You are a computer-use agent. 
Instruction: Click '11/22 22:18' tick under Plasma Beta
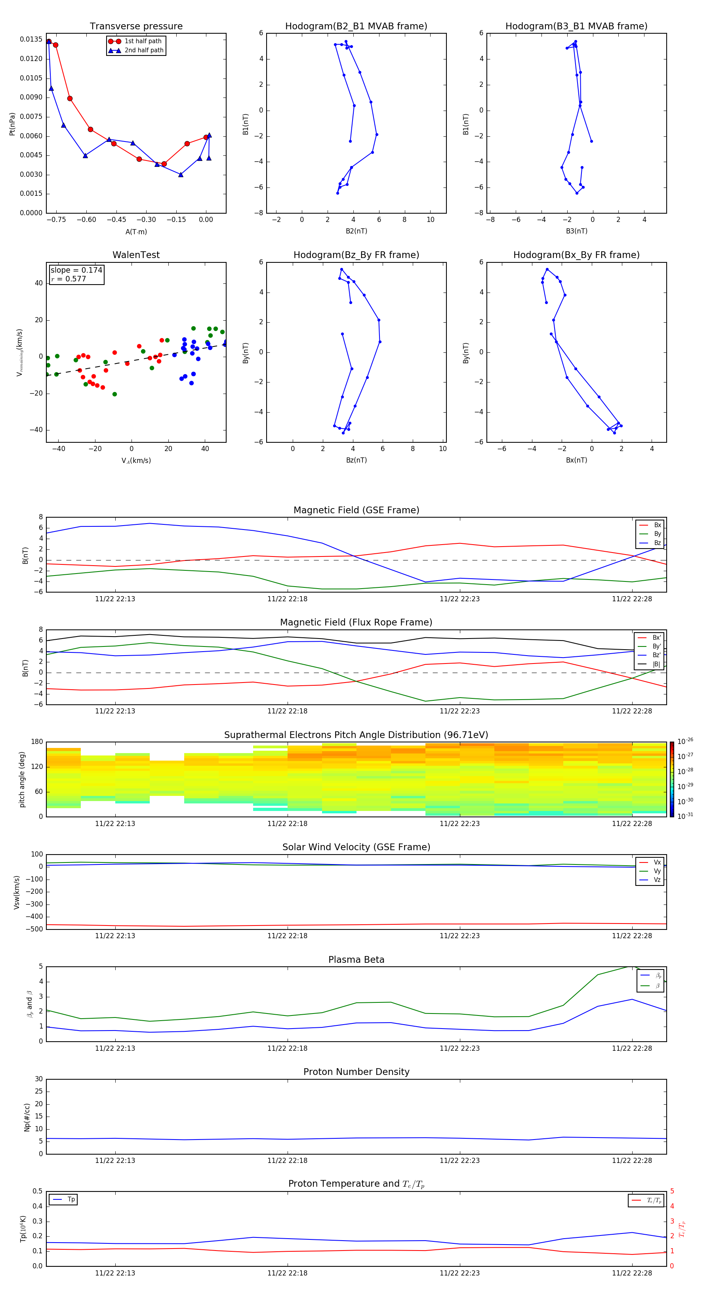(x=287, y=1048)
